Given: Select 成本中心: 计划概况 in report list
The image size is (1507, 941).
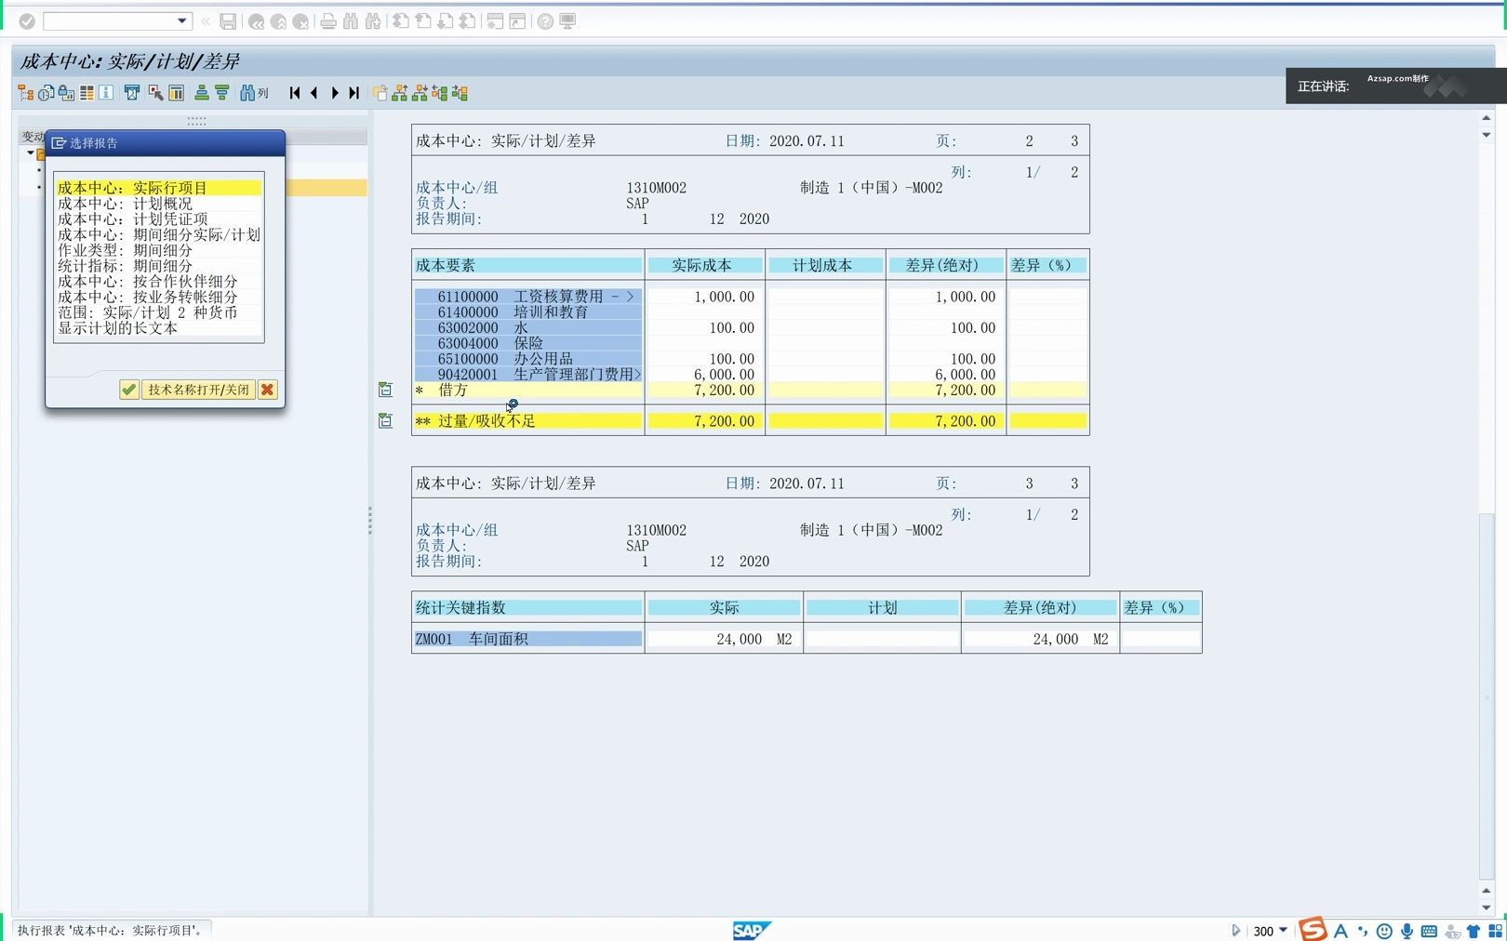Looking at the screenshot, I should [158, 204].
